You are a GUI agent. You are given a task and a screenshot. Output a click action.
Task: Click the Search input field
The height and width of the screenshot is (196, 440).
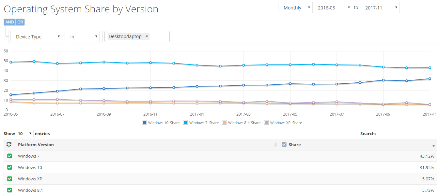tap(407, 133)
